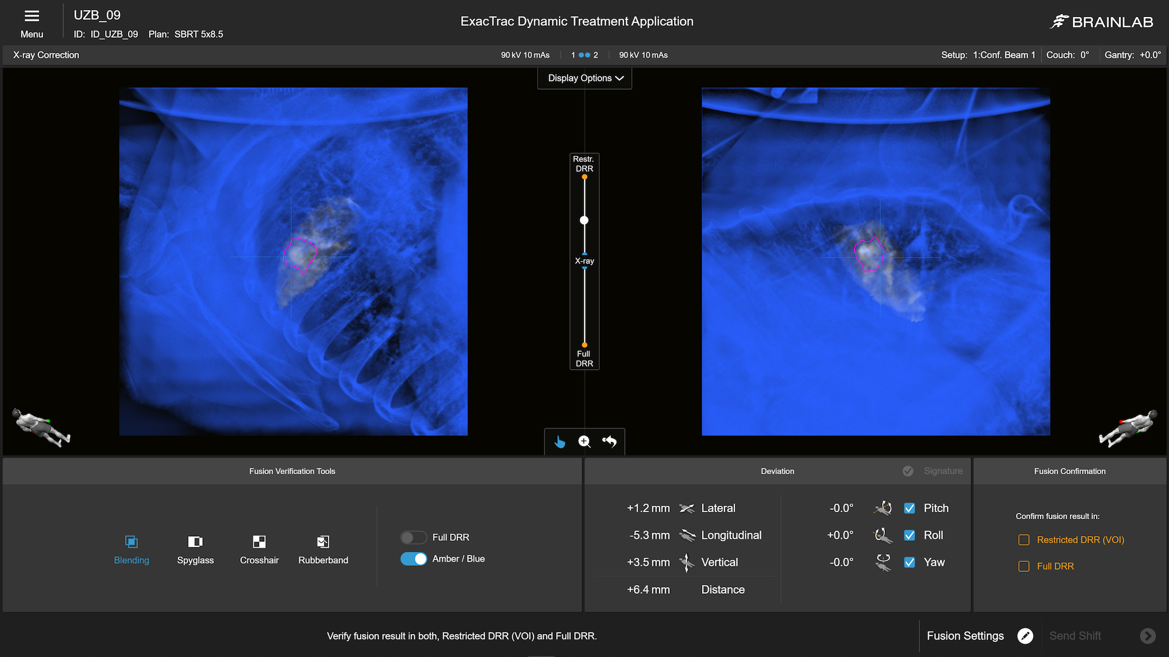Click the Signature checkmark icon
The width and height of the screenshot is (1169, 657).
click(908, 471)
